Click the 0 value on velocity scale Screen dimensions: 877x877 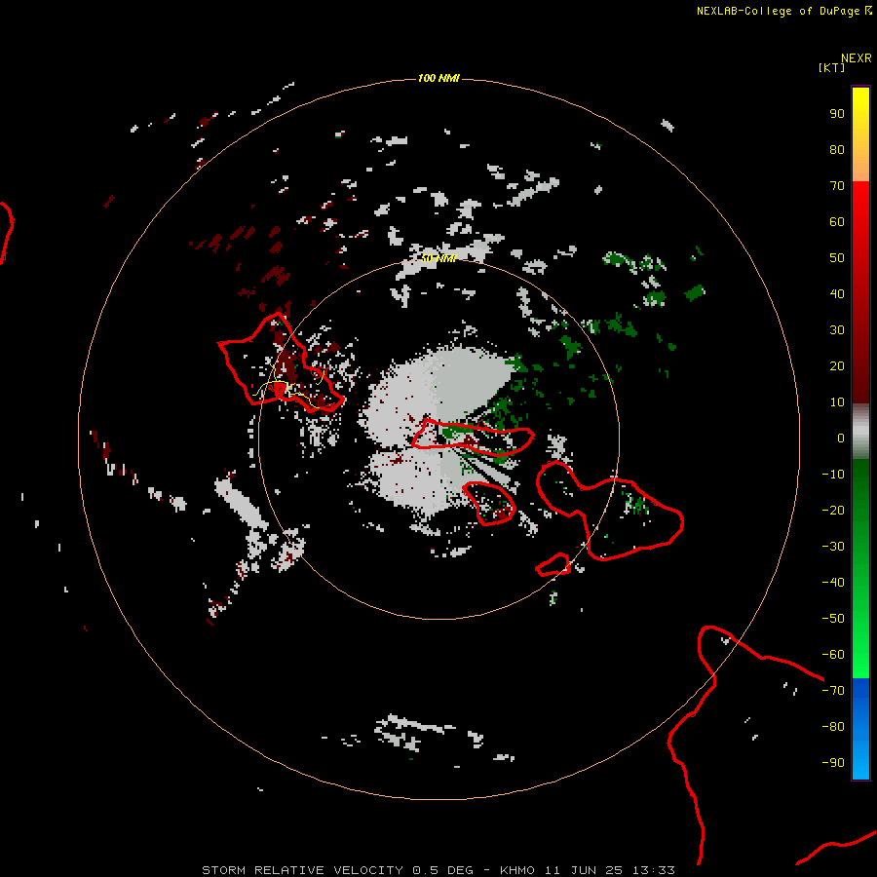[841, 438]
